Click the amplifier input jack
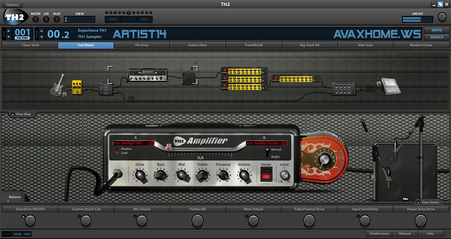Viewport: 451px width, 239px height. [117, 174]
